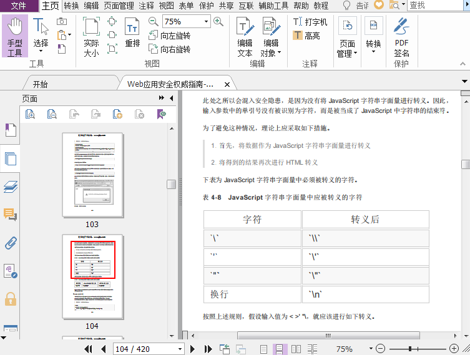Enable Reflow view (重排)

132,32
